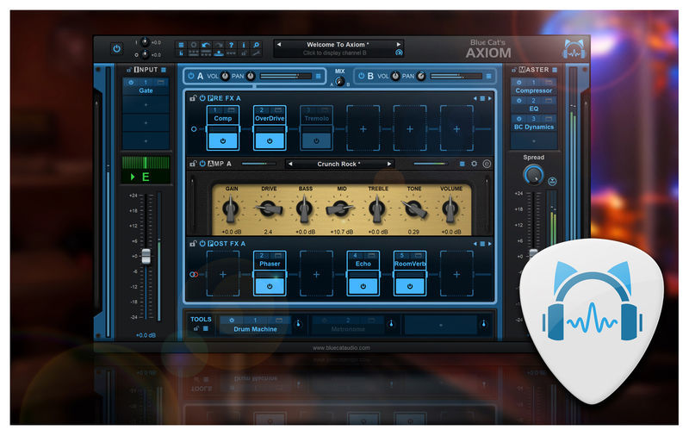Click the channel A VOL knob
The height and width of the screenshot is (436, 689).
(x=225, y=76)
